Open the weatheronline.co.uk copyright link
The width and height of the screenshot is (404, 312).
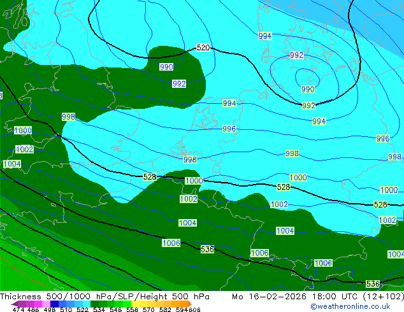[350, 306]
